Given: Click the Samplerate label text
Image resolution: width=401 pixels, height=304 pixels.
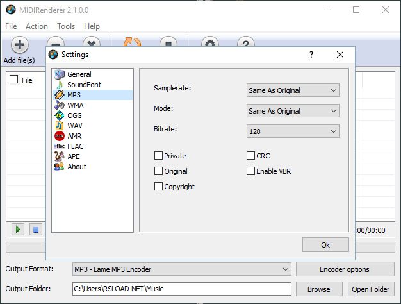Looking at the screenshot, I should point(172,88).
